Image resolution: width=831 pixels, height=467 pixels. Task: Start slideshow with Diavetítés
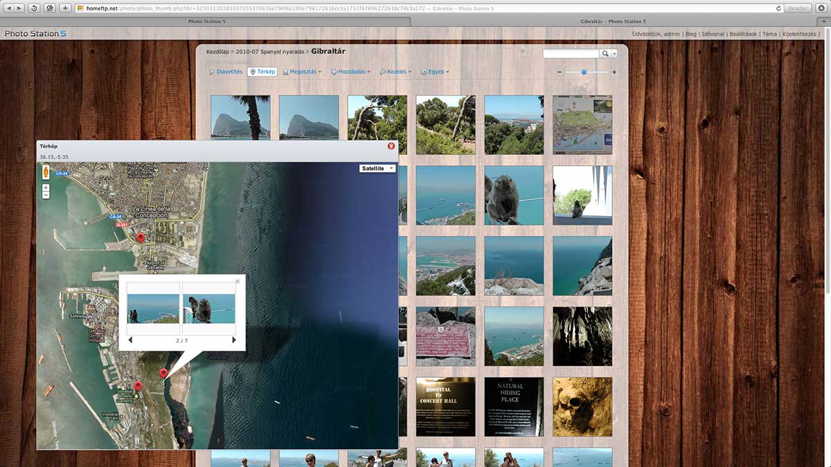pos(226,72)
